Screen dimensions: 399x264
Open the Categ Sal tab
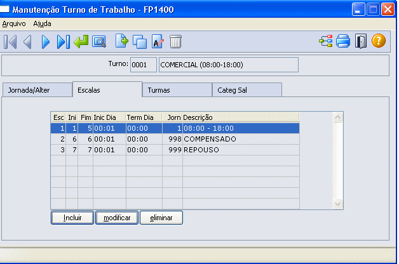247,90
